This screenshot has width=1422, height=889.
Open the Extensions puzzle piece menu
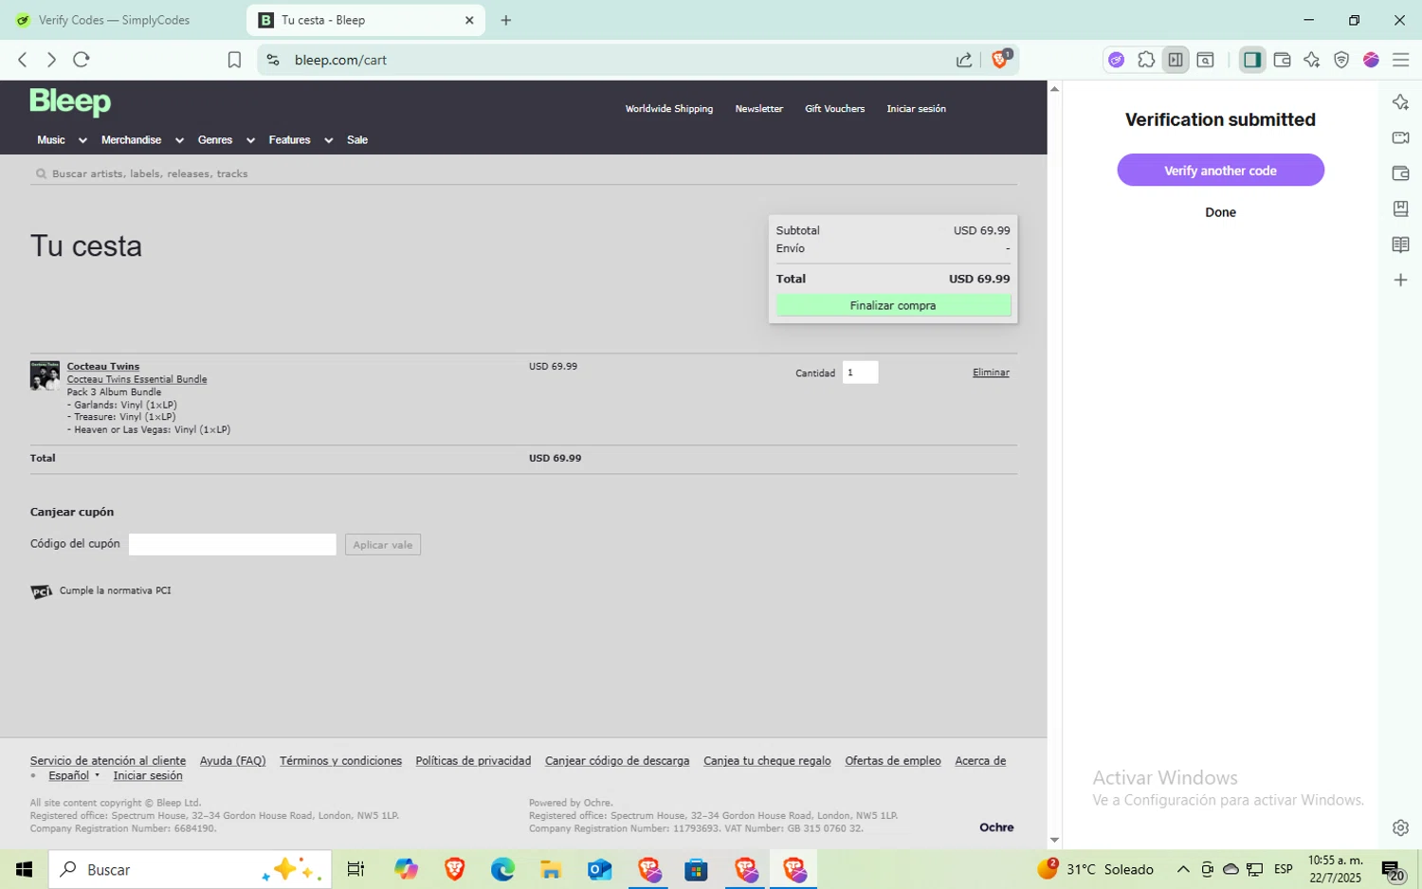pos(1146,60)
